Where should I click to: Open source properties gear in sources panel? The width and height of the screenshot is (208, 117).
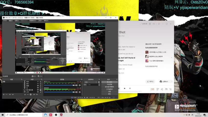click(31, 94)
